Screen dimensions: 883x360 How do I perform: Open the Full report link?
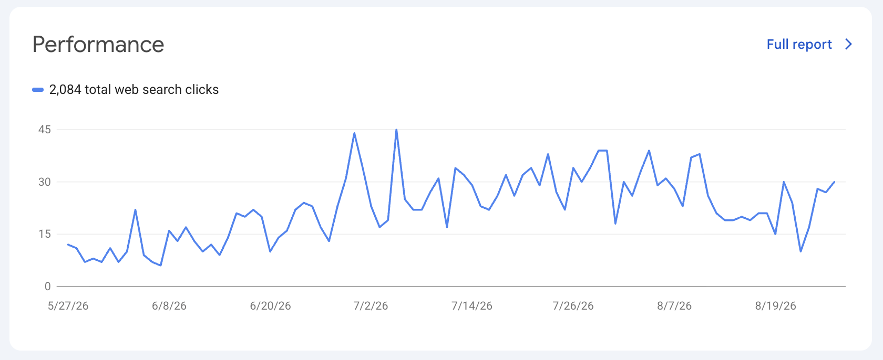tap(799, 45)
